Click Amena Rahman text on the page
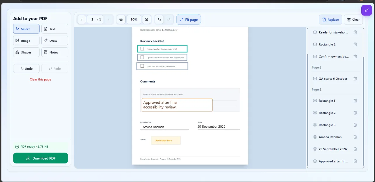 point(153,127)
